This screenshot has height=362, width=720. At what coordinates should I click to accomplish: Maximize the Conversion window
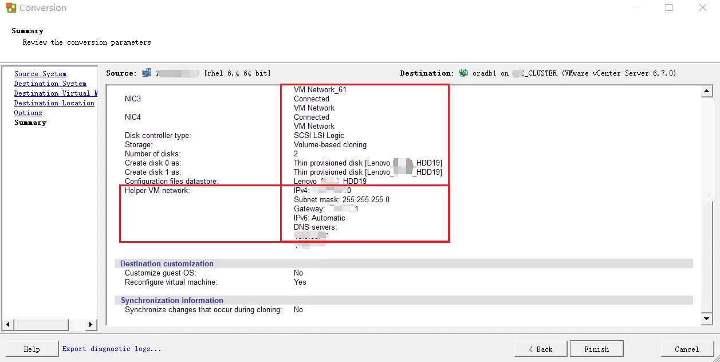[x=669, y=8]
